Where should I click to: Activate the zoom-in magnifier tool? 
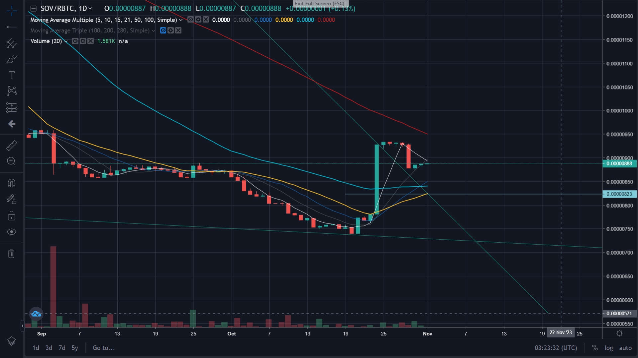(12, 161)
